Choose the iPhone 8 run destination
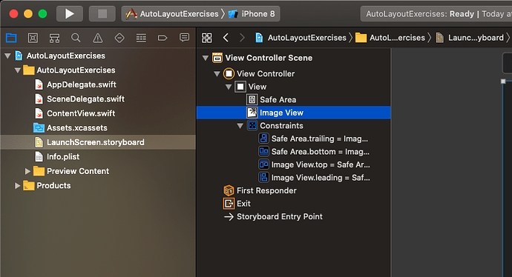This screenshot has width=512, height=277. [252, 13]
